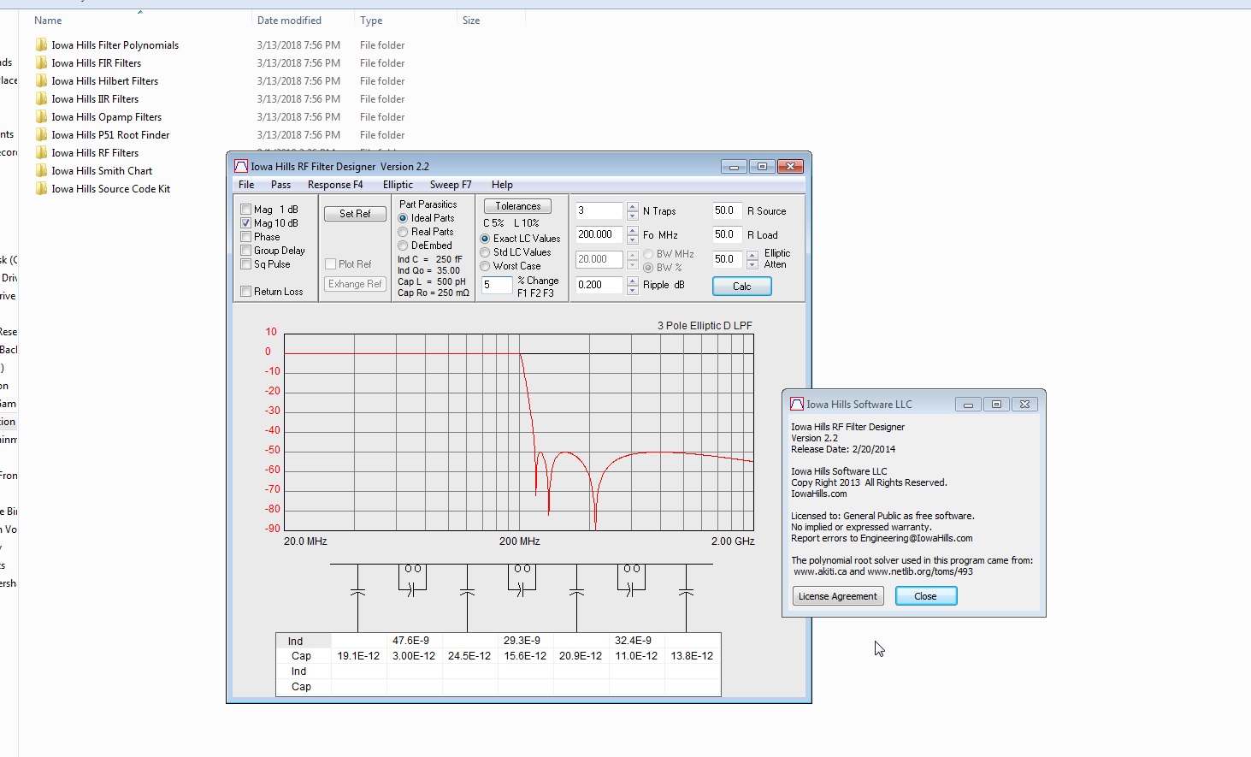
Task: Decrease Fo MHz with the down arrow
Action: click(633, 240)
